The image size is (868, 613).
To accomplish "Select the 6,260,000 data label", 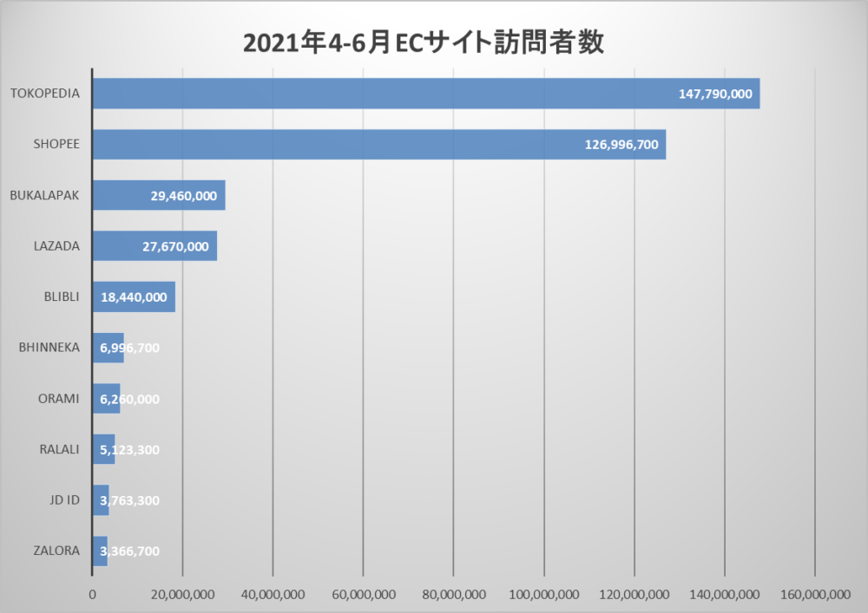I will pyautogui.click(x=129, y=399).
